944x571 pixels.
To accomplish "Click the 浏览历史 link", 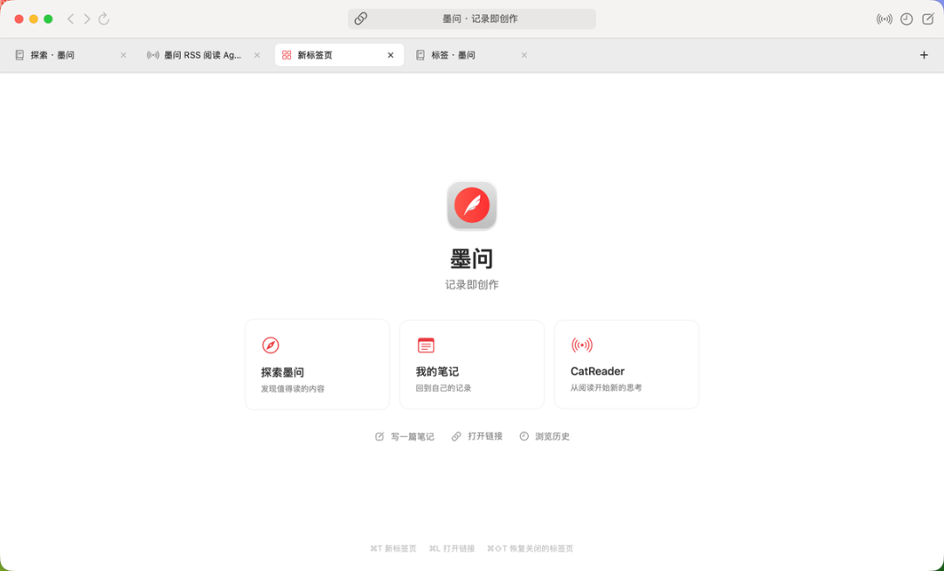I will [545, 436].
